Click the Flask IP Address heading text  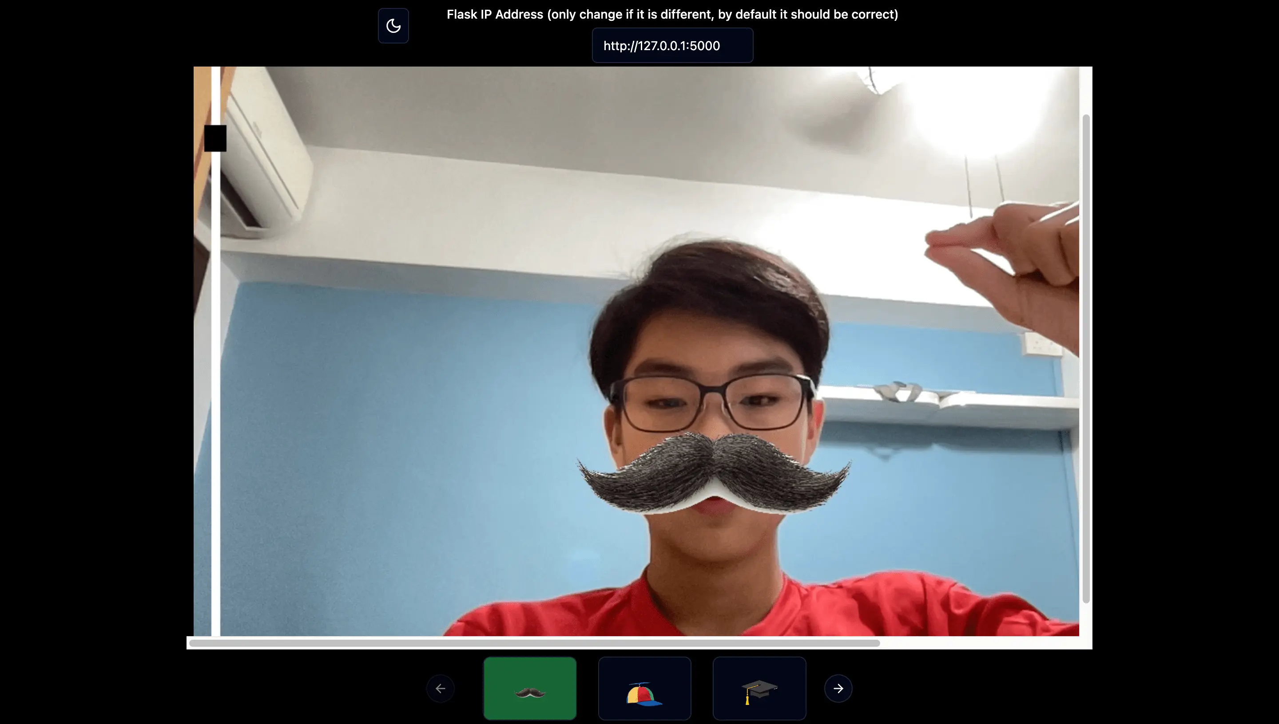pos(672,15)
